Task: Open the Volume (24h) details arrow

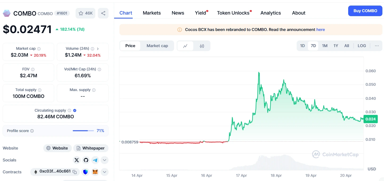Action: (98, 49)
